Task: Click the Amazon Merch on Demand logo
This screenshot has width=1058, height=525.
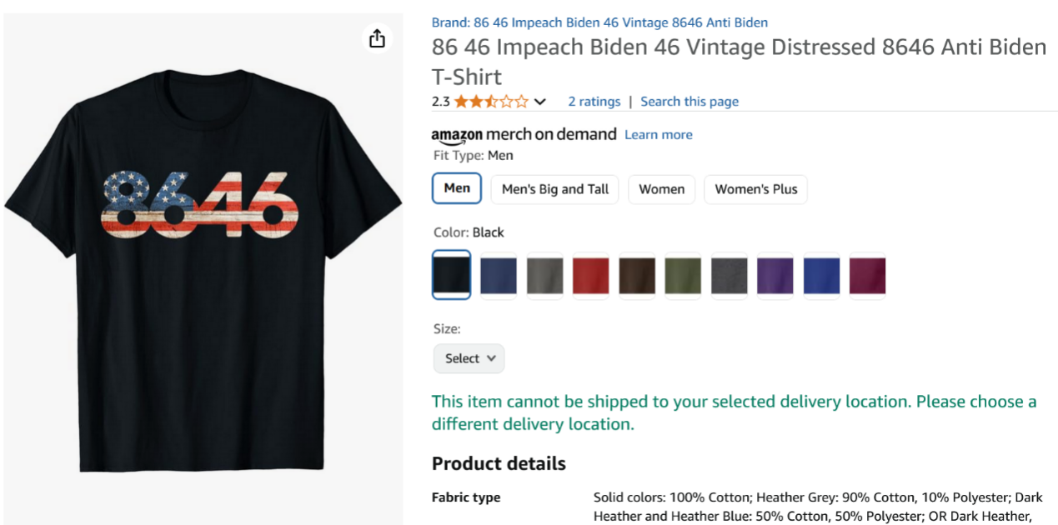Action: click(x=524, y=135)
